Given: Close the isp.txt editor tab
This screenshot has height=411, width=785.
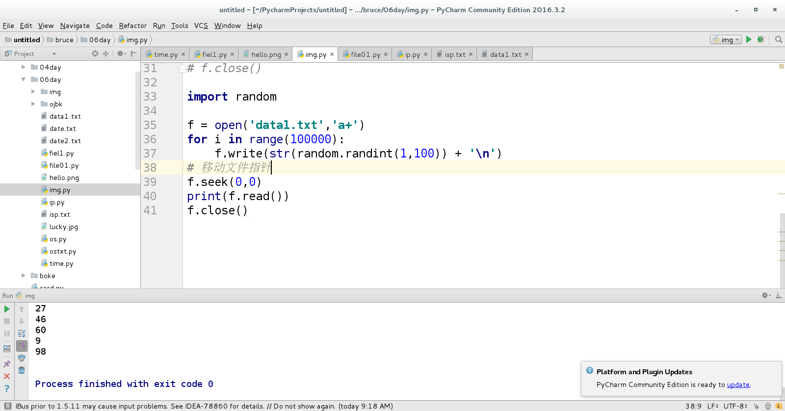Looking at the screenshot, I should (x=471, y=54).
